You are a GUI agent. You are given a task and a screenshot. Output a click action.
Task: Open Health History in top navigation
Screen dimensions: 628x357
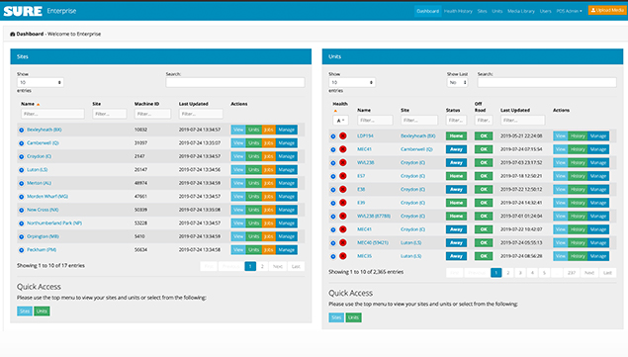458,11
